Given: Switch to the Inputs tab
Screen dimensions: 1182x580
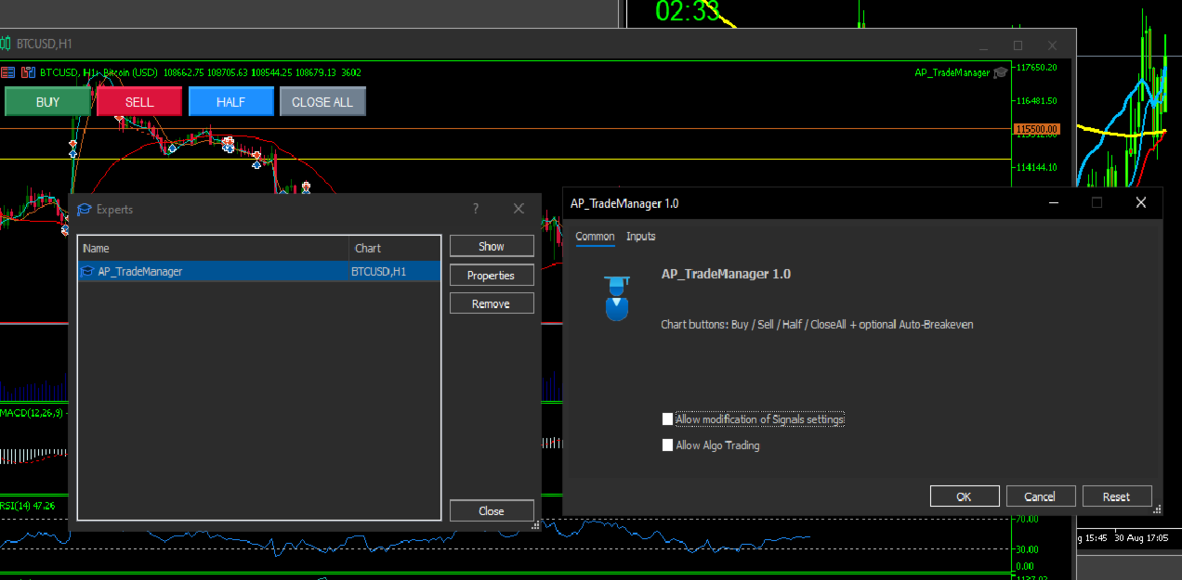Looking at the screenshot, I should coord(641,237).
